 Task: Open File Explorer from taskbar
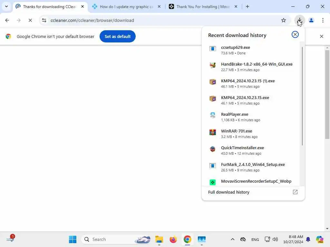[159, 239]
